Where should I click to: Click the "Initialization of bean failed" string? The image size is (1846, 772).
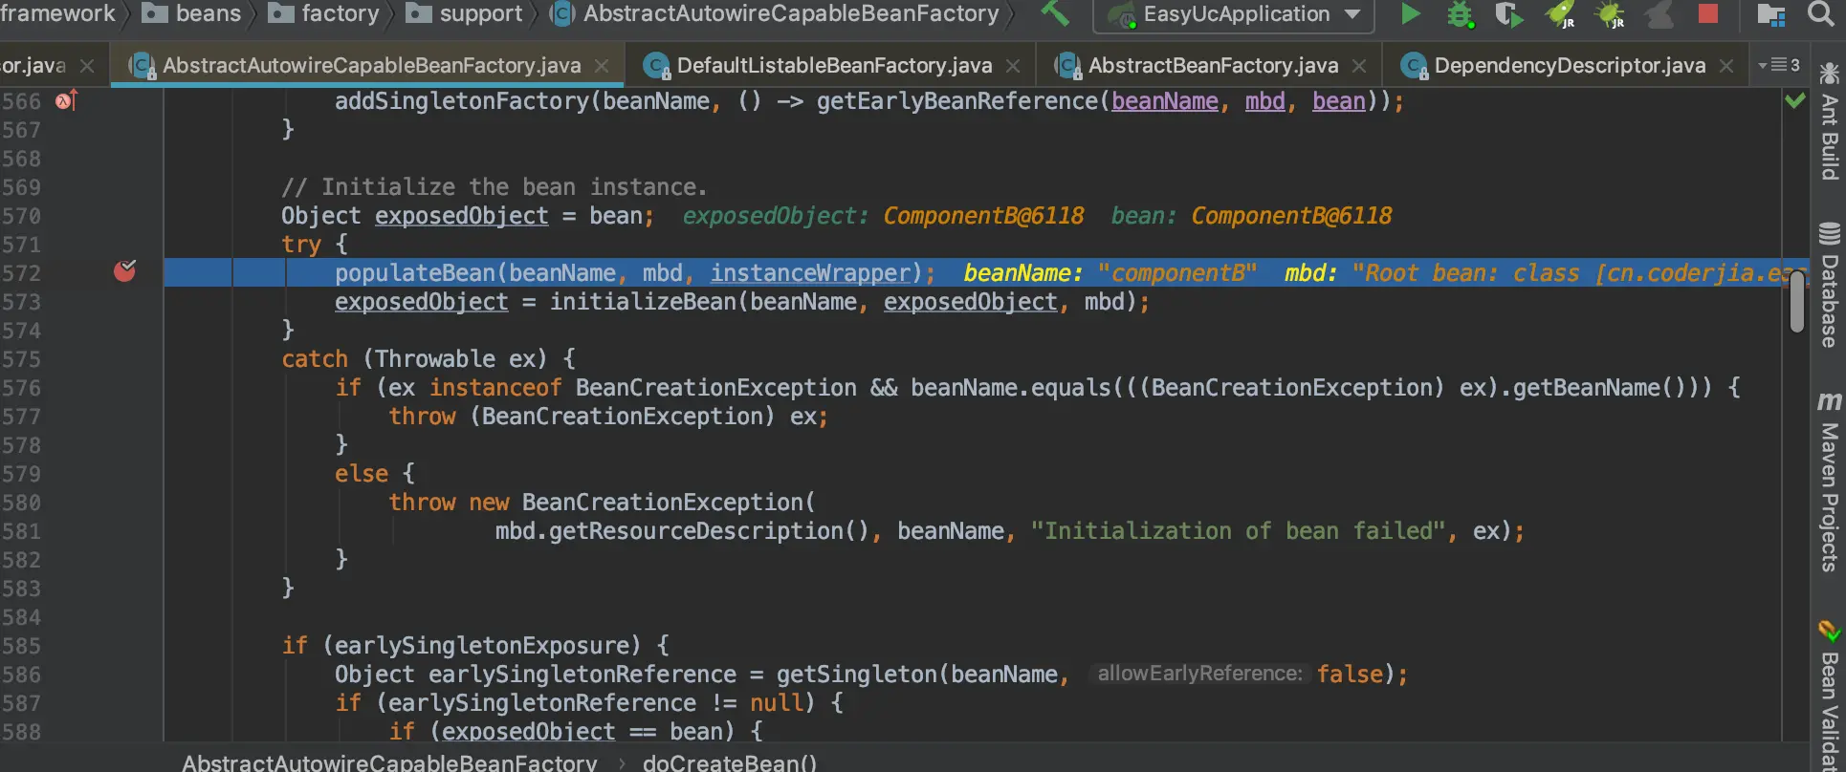[1238, 531]
